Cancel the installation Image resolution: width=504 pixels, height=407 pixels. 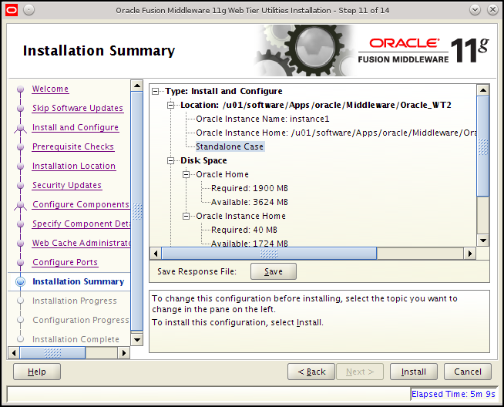[468, 372]
